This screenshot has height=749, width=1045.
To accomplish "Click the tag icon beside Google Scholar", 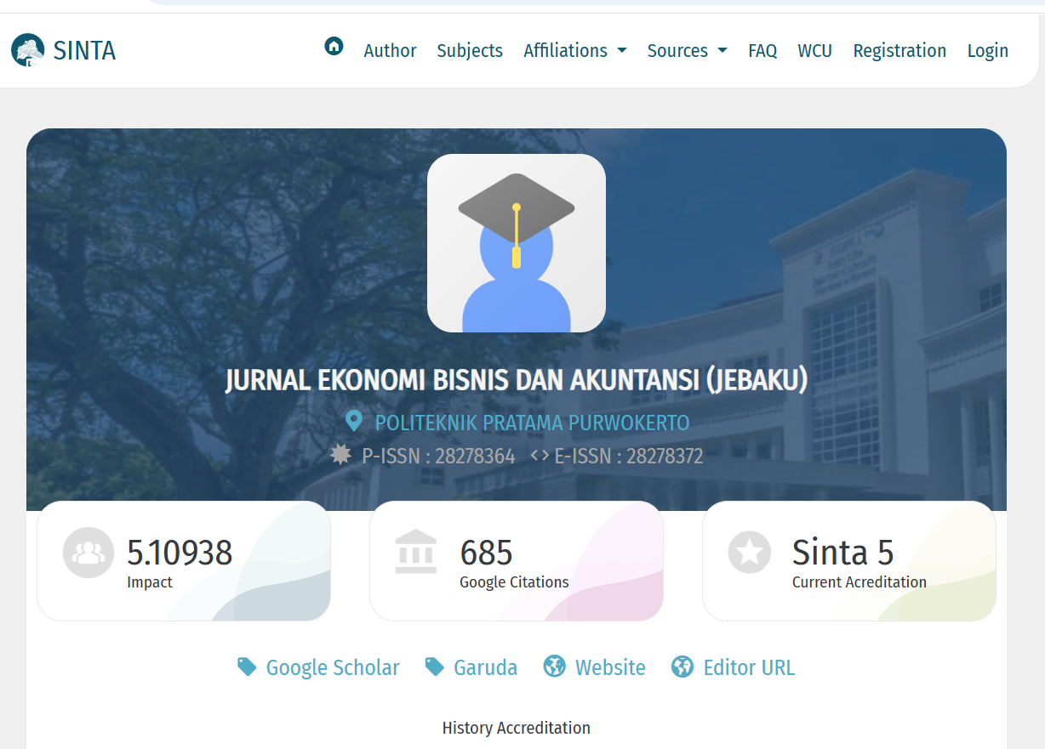I will [x=247, y=667].
